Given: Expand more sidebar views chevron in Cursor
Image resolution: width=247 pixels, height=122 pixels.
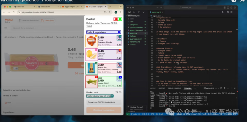Looking at the screenshot, I should 144,12.
